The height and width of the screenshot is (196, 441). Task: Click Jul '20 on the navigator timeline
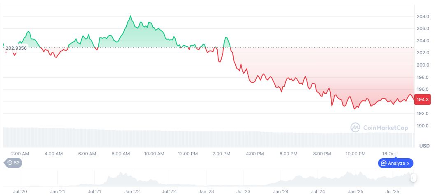pos(20,191)
